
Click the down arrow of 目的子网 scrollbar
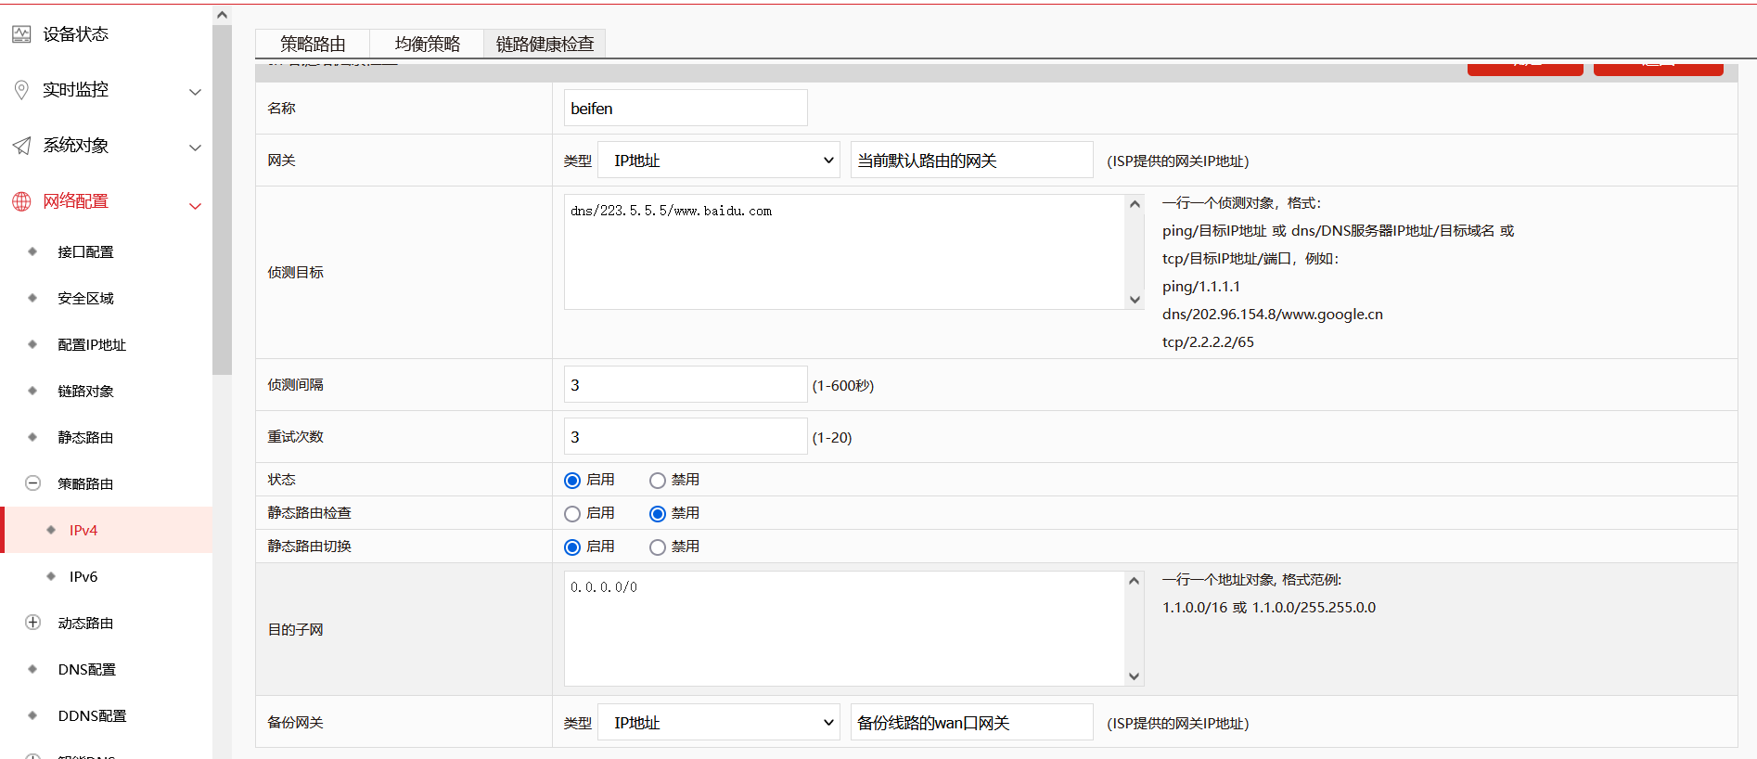click(x=1135, y=675)
